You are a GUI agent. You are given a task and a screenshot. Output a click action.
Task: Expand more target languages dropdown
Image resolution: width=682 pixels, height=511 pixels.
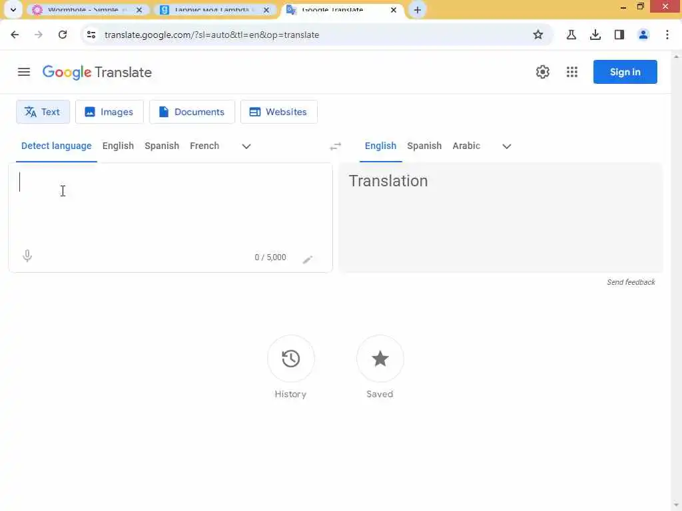507,146
